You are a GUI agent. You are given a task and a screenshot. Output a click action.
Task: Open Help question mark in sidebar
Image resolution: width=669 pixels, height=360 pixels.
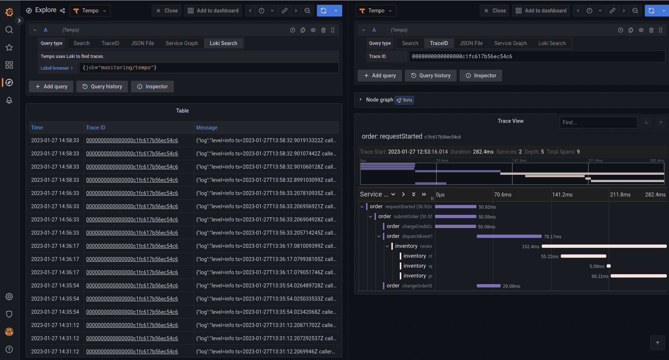tap(9, 349)
